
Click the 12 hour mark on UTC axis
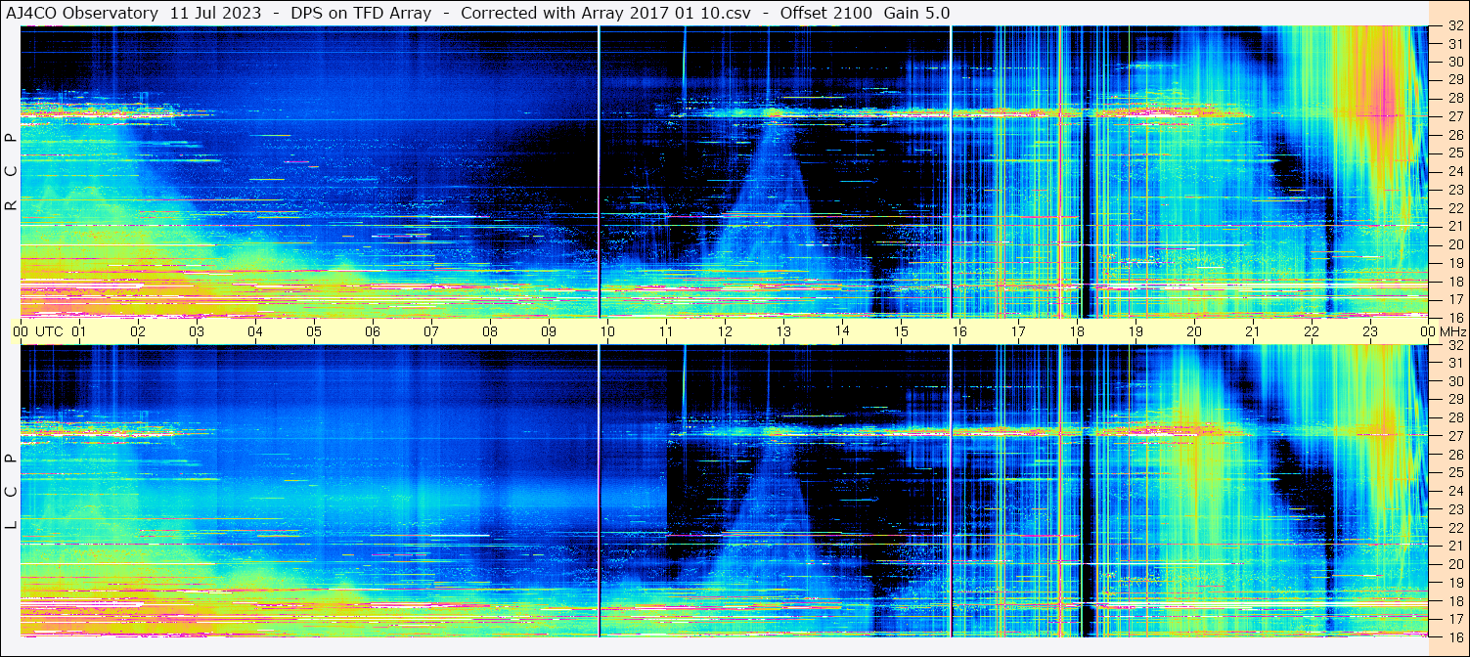[725, 331]
